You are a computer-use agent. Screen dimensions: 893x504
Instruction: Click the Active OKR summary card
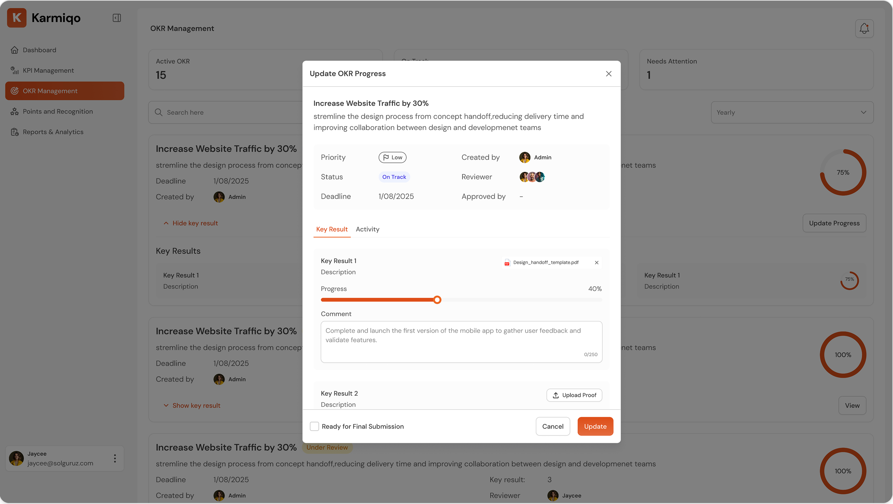[266, 70]
